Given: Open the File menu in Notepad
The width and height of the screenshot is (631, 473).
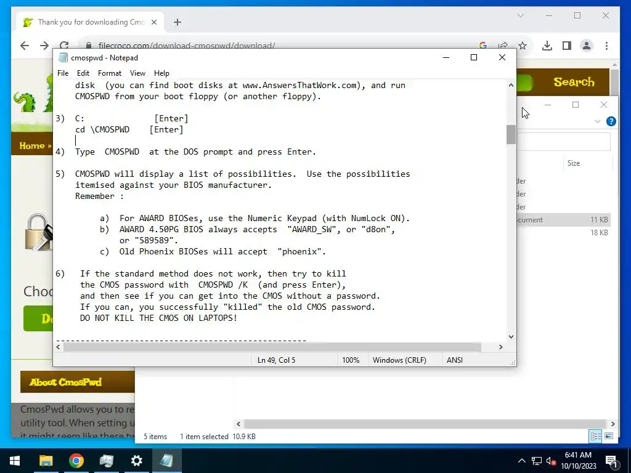Looking at the screenshot, I should coord(63,73).
